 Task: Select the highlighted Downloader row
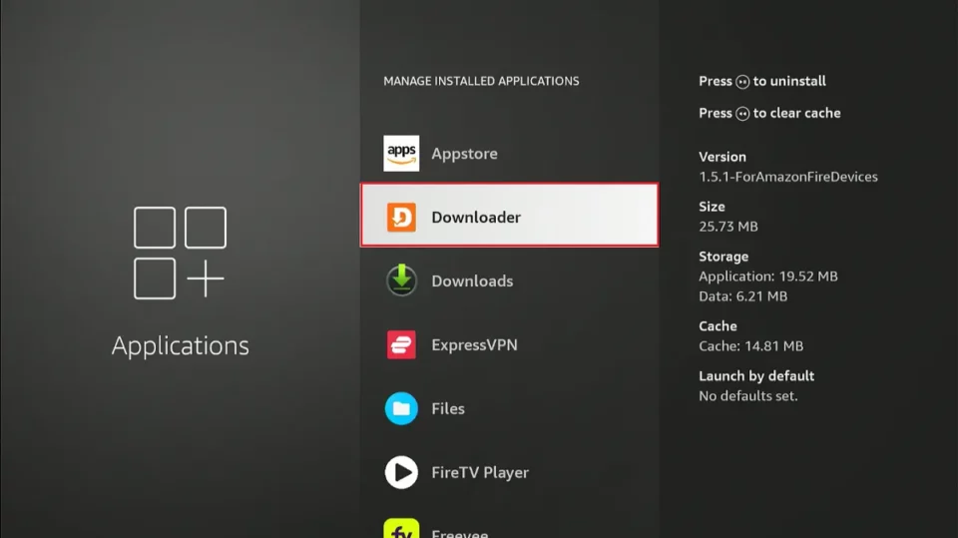click(x=509, y=216)
